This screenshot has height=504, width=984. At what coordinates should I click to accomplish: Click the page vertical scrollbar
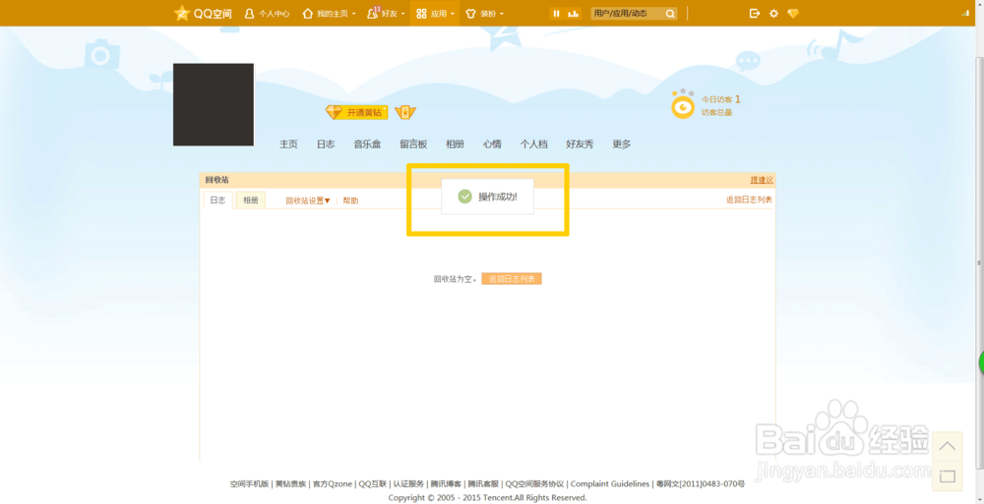[980, 263]
